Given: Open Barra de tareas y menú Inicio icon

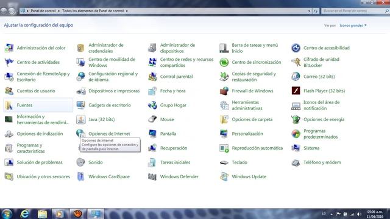Looking at the screenshot, I should coord(224,48).
